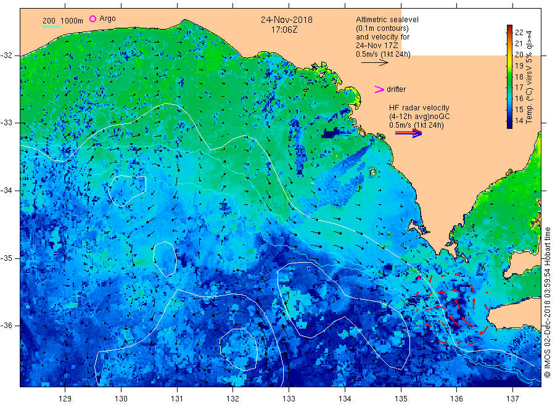Click the latitude label '-36'
The image size is (555, 407).
pyautogui.click(x=6, y=325)
